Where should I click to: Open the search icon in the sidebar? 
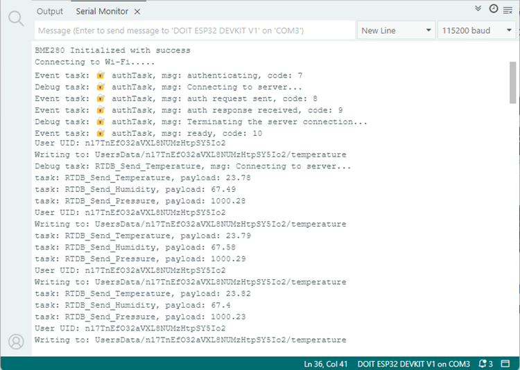click(x=15, y=19)
